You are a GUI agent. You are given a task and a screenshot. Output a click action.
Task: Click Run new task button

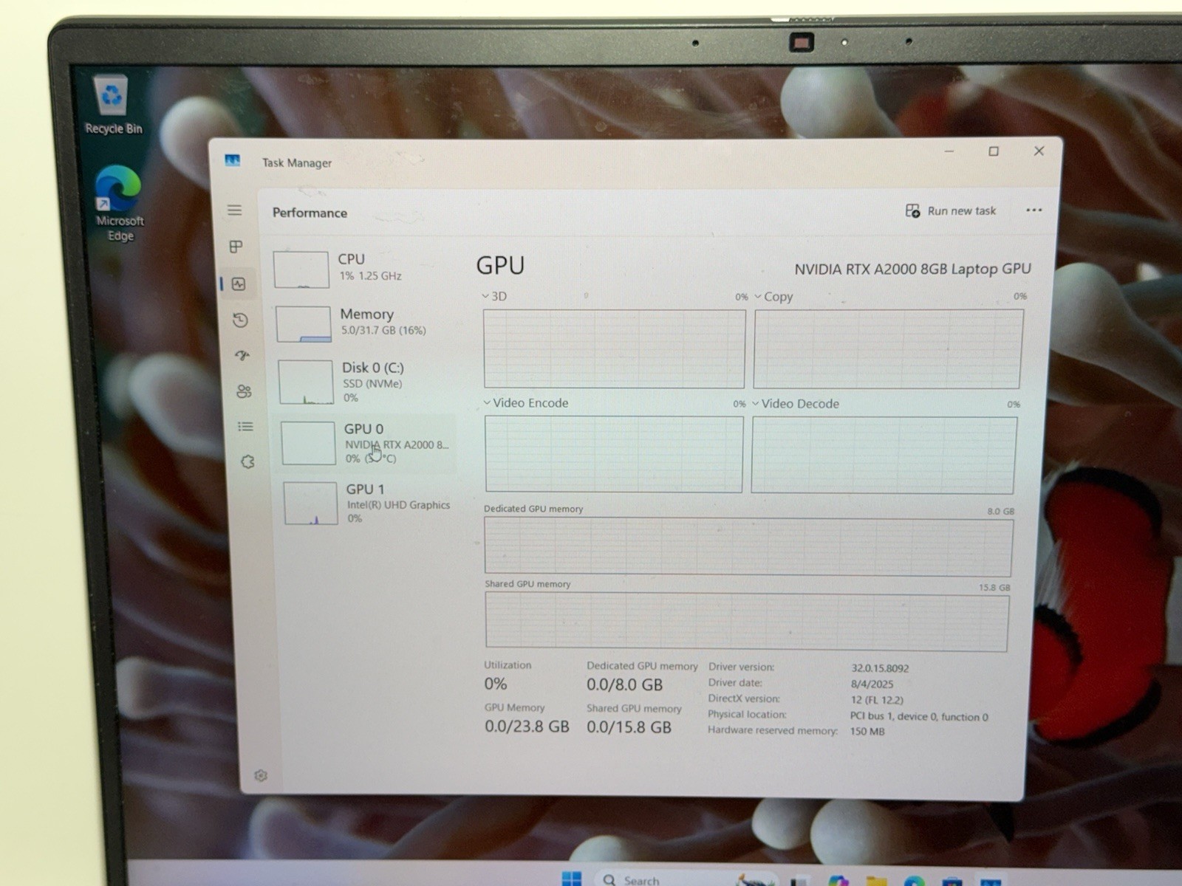click(951, 211)
